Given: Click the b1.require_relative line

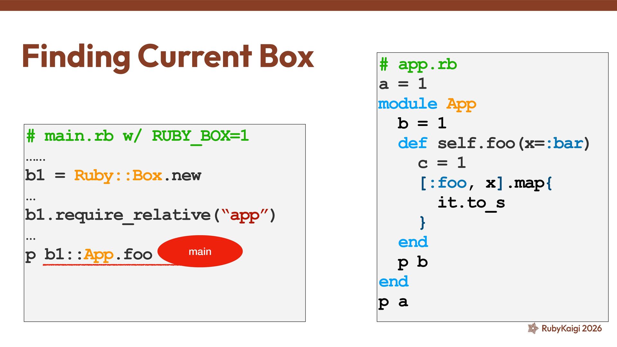Looking at the screenshot, I should (150, 215).
